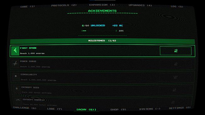Switch to the LORE (7) tab
The image size is (205, 115).
coord(54,109)
